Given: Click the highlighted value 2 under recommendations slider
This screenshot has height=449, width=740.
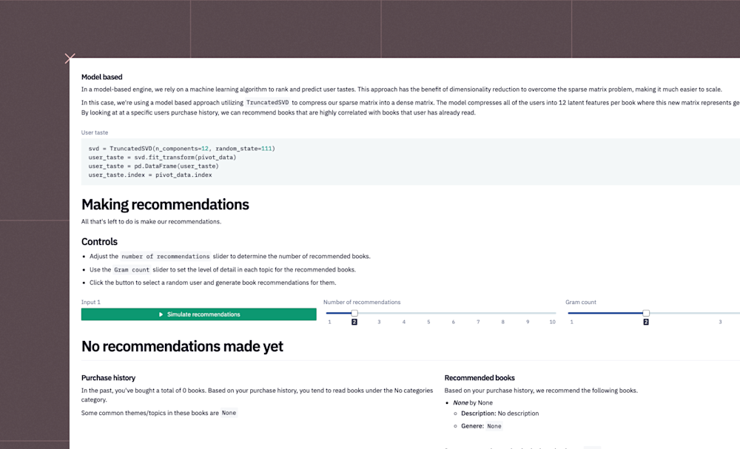Looking at the screenshot, I should click(354, 322).
